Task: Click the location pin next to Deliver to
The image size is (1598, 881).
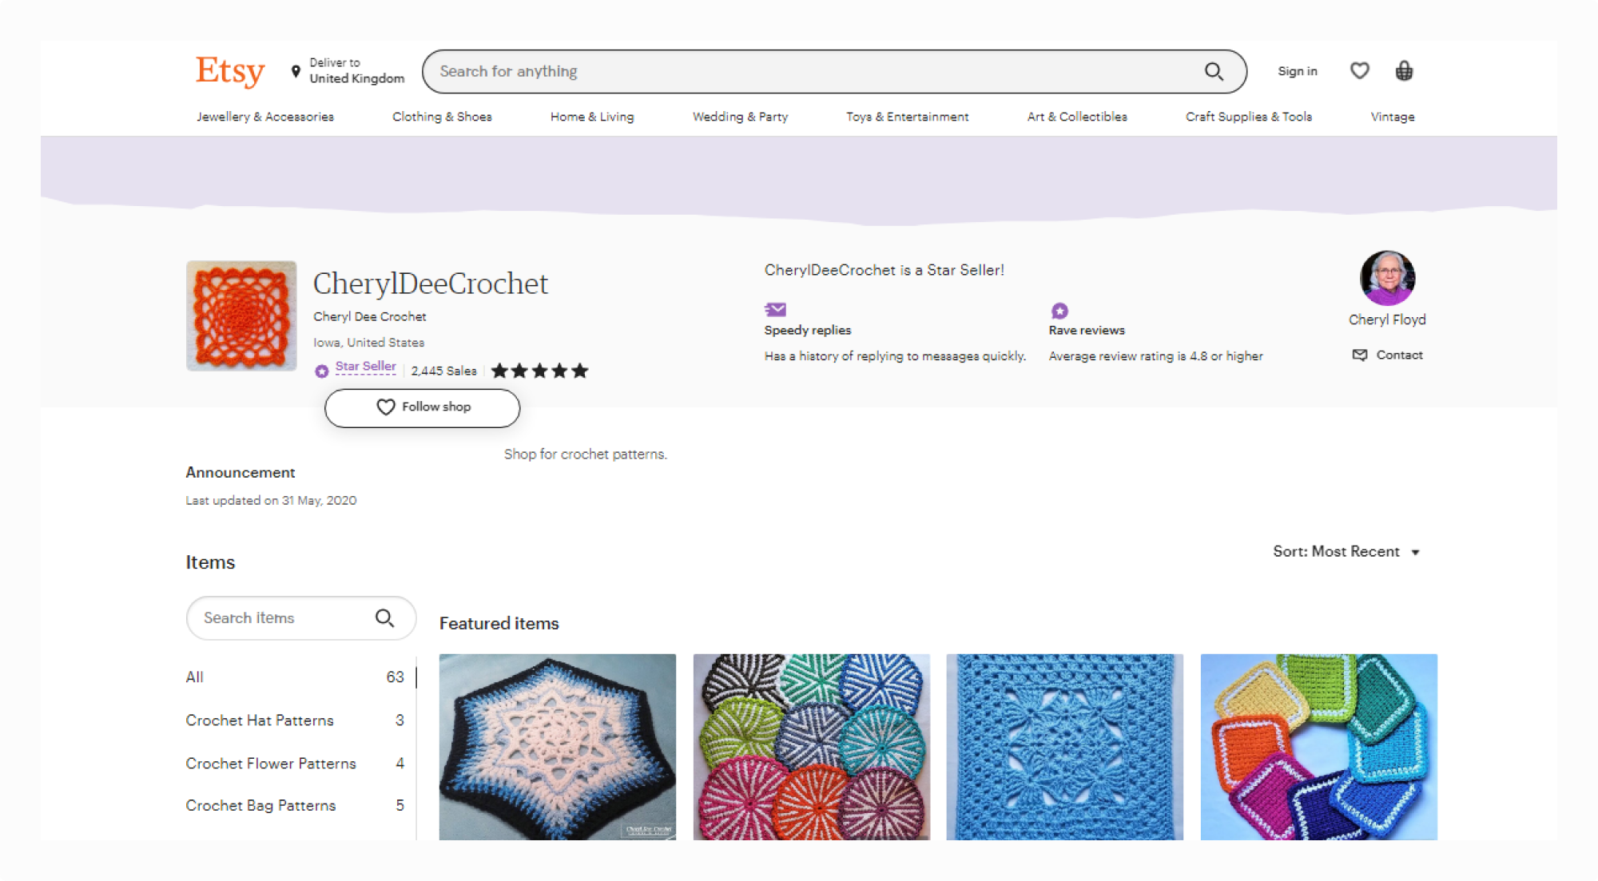Action: tap(293, 71)
